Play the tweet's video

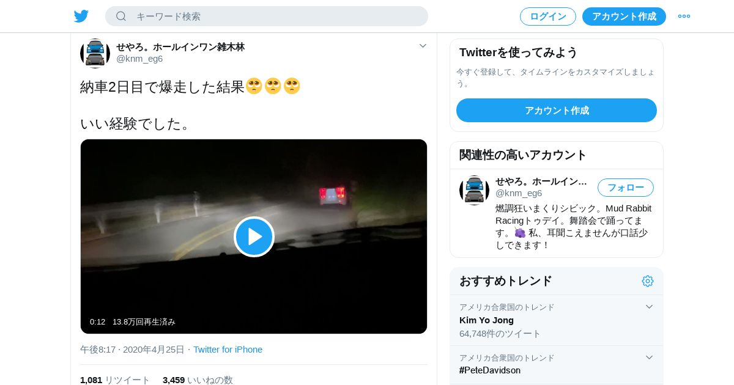pyautogui.click(x=254, y=237)
